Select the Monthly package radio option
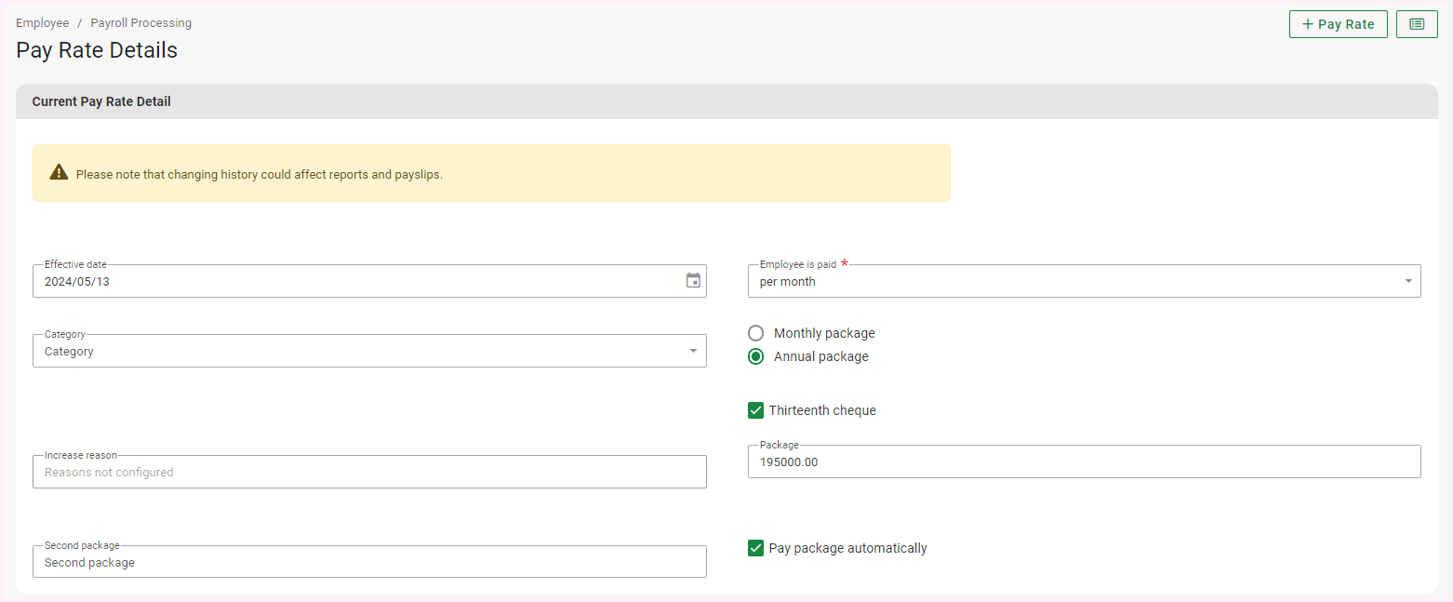Image resolution: width=1453 pixels, height=602 pixels. [x=756, y=333]
